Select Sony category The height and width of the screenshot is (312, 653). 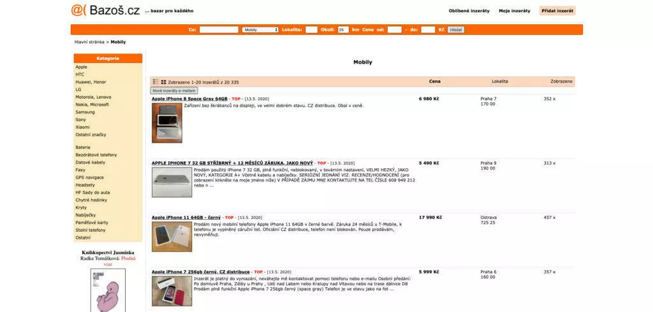click(x=81, y=120)
